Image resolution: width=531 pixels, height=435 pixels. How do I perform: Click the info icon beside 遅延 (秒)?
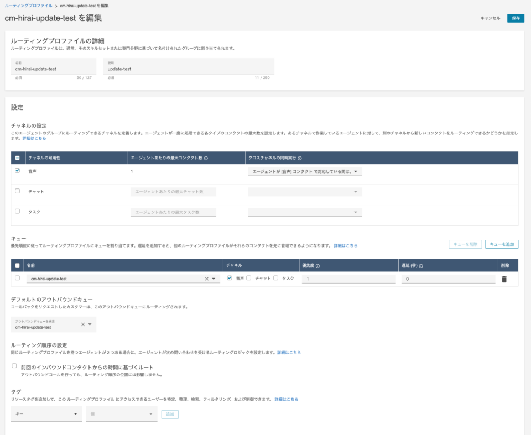[422, 265]
